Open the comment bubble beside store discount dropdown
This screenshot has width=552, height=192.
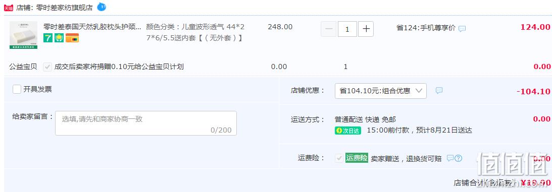[439, 91]
